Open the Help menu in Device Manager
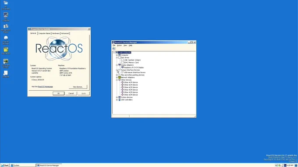Viewport: 298px width, 167px height. 131,46
